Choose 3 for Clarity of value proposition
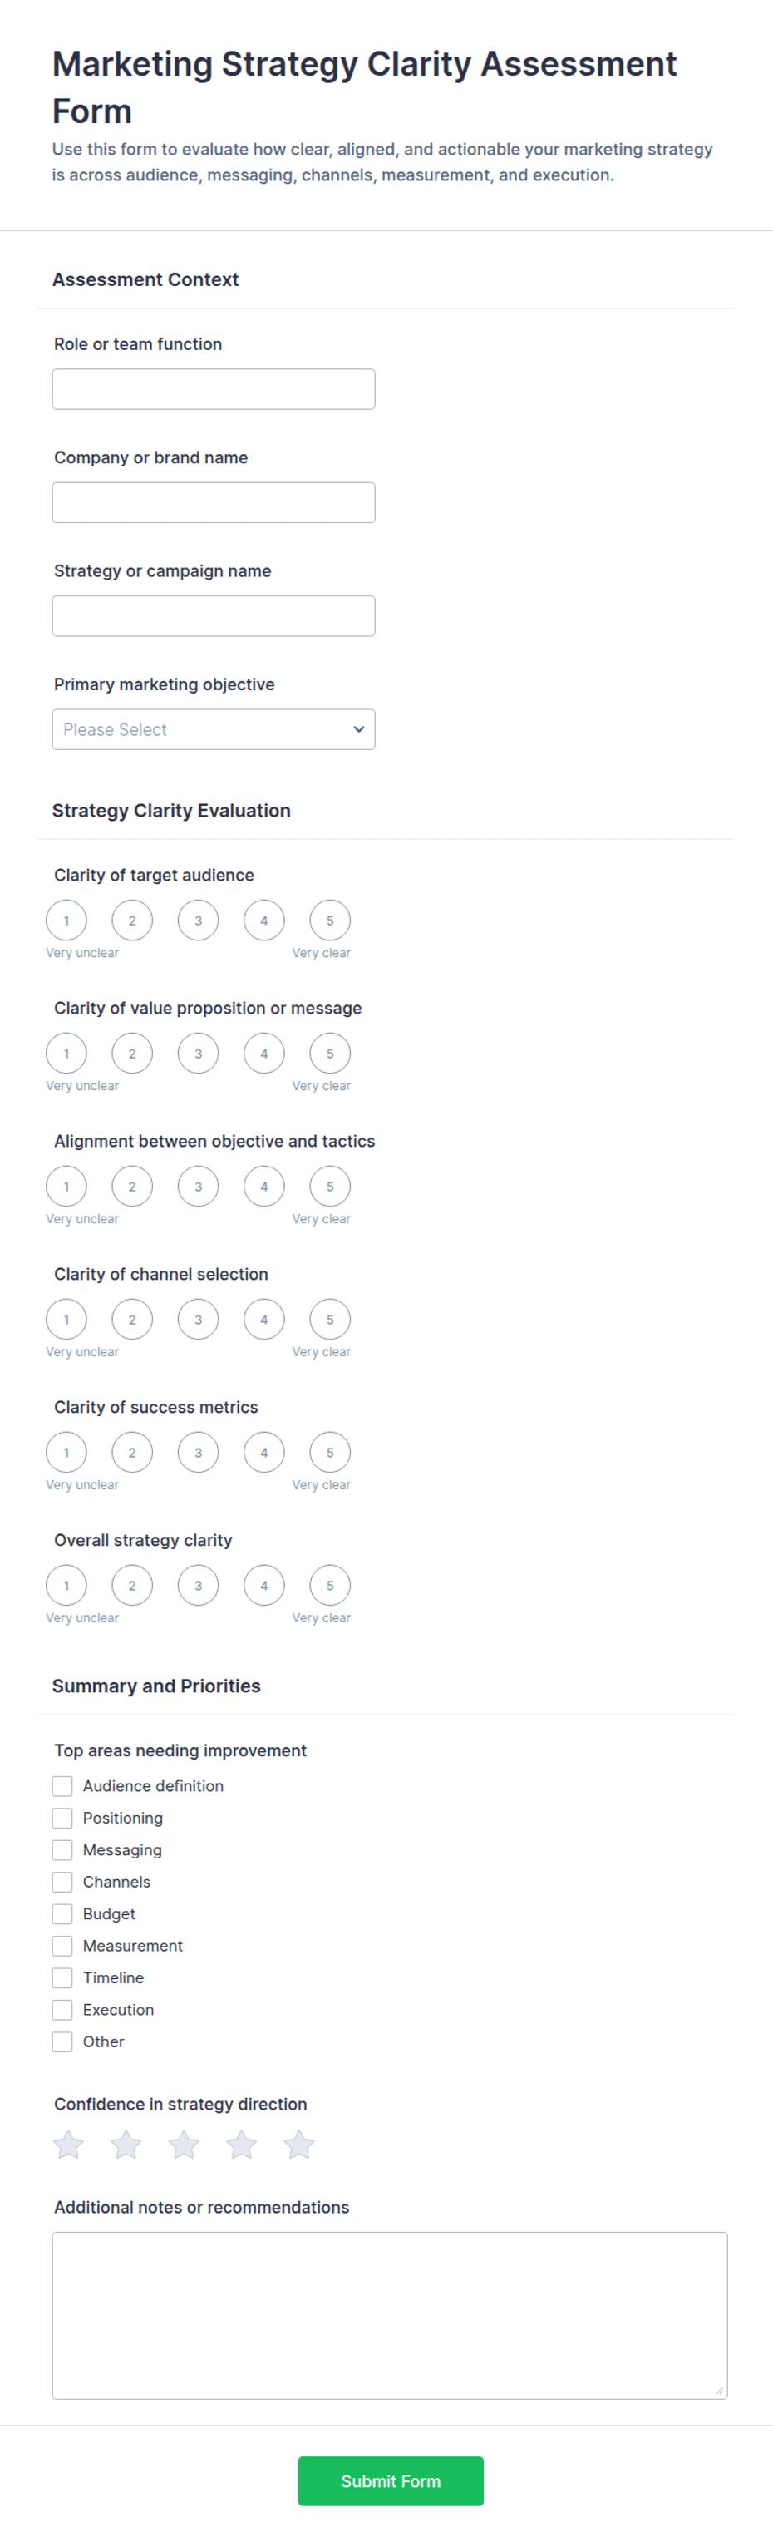 click(x=198, y=1053)
